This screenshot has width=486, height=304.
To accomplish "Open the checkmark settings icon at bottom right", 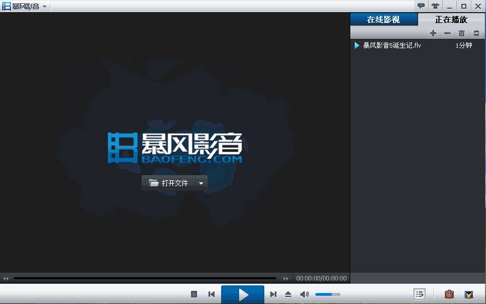I will pos(469,294).
